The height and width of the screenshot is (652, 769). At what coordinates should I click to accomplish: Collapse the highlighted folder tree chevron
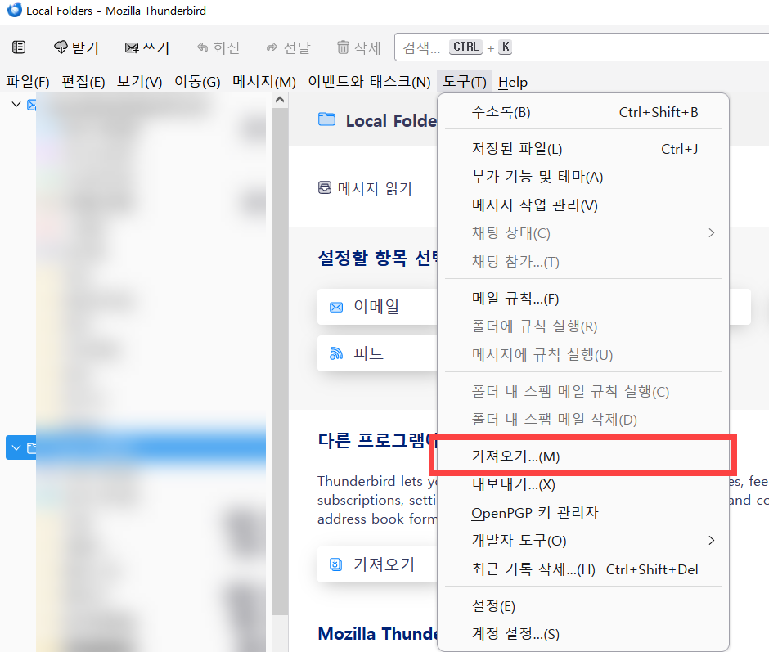(x=16, y=448)
